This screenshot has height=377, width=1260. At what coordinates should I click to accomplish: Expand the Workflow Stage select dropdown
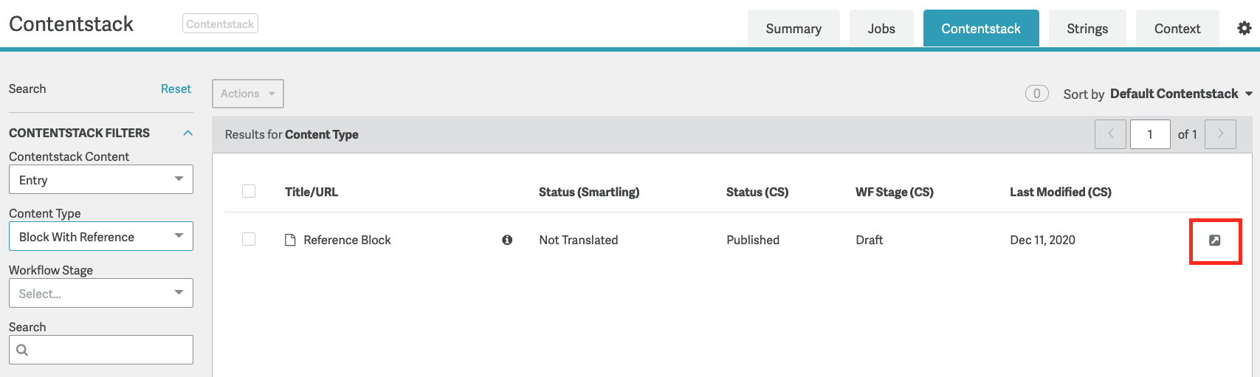point(100,293)
